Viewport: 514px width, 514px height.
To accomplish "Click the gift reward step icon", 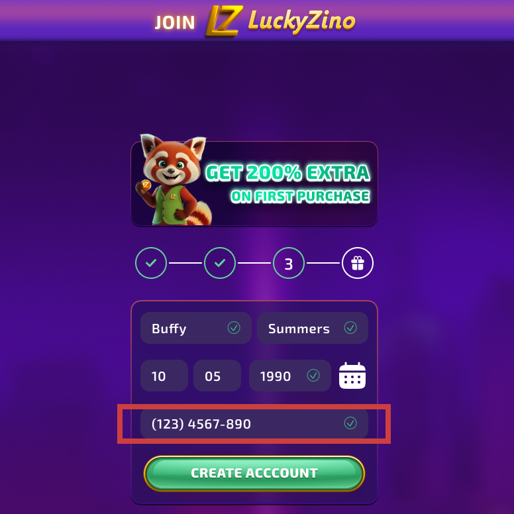I will [357, 263].
